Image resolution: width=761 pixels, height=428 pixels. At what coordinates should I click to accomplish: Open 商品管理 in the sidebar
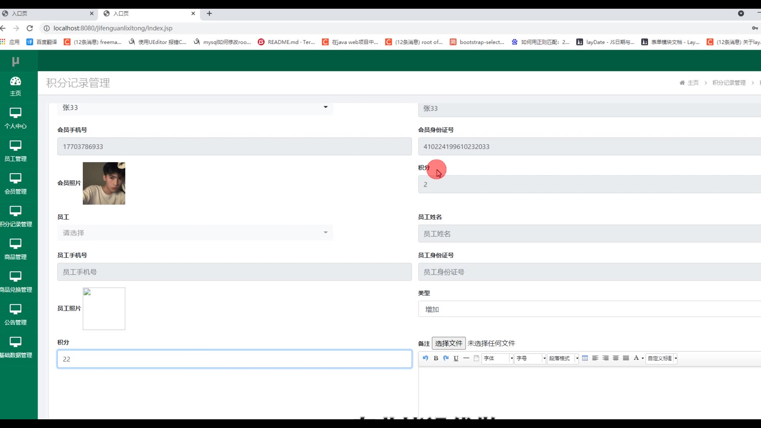(15, 249)
